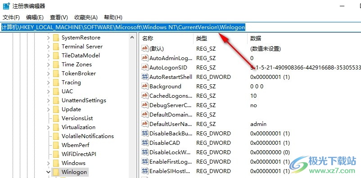Viewport: 361px width, 178px height.
Task: Select the Time Zones folder icon
Action: (56, 65)
